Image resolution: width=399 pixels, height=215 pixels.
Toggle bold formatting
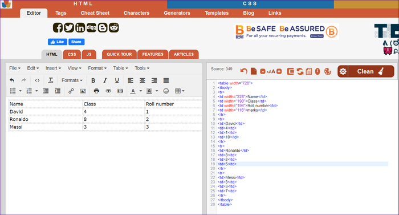[x=93, y=80]
